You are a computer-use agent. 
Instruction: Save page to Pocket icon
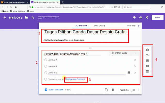pos(115,7)
